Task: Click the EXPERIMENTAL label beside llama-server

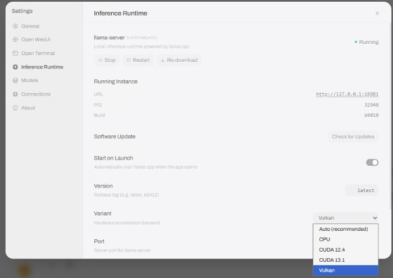Action: click(143, 38)
